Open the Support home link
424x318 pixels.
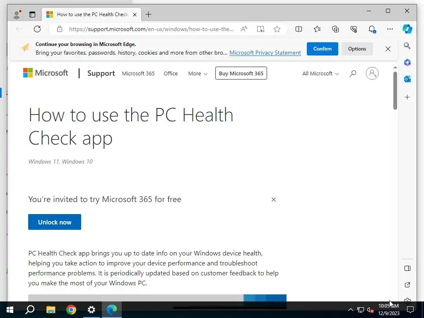pos(101,73)
